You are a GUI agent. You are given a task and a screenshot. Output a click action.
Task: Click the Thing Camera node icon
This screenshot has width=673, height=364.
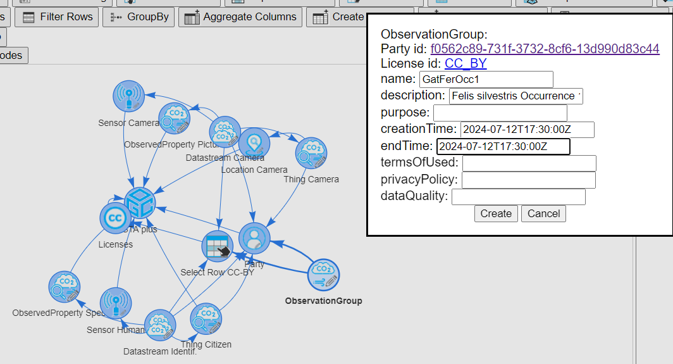tap(311, 154)
